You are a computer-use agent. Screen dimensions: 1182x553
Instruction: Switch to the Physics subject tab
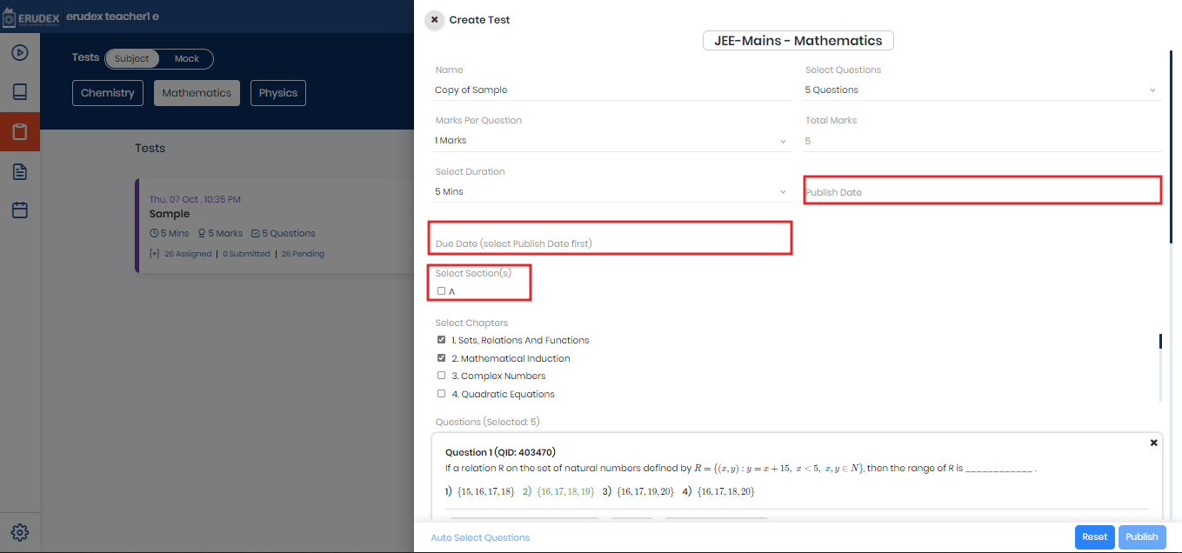[x=277, y=93]
